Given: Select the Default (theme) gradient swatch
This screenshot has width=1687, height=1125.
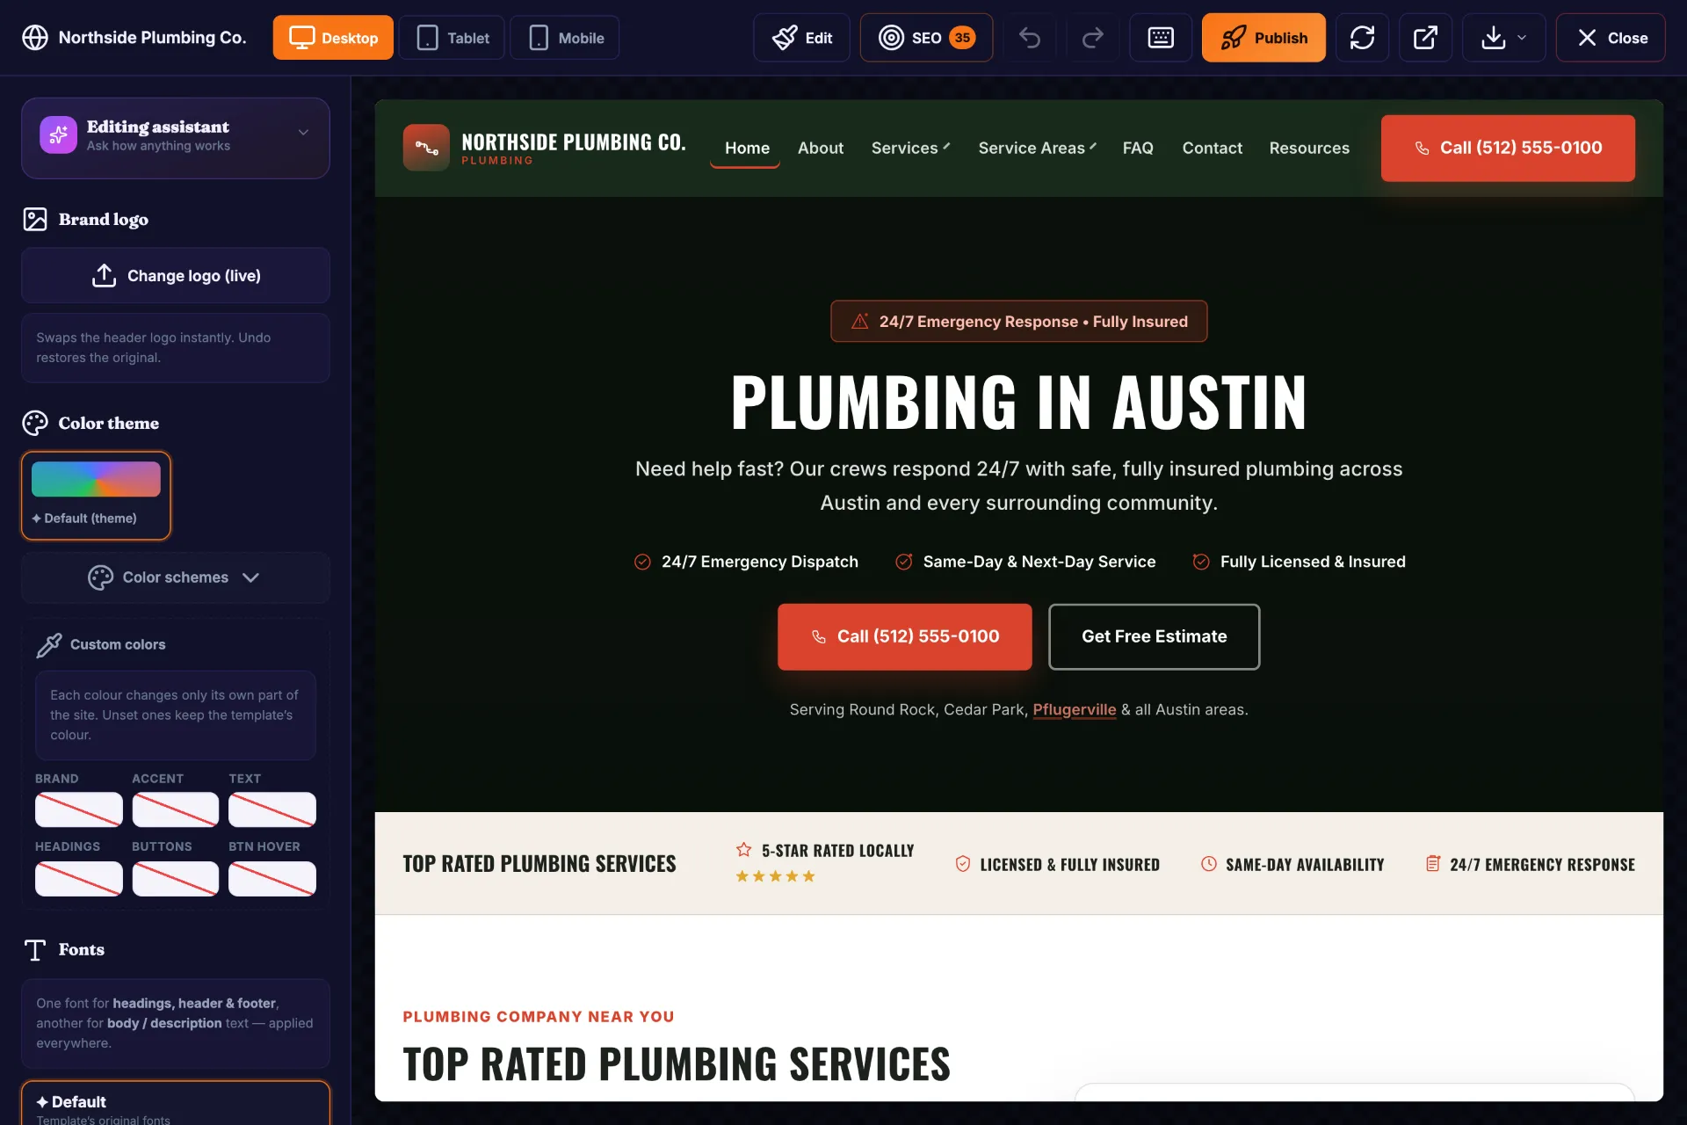Looking at the screenshot, I should tap(96, 496).
